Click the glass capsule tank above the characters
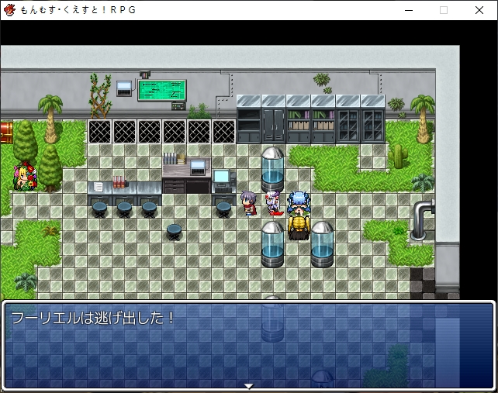 [272, 170]
